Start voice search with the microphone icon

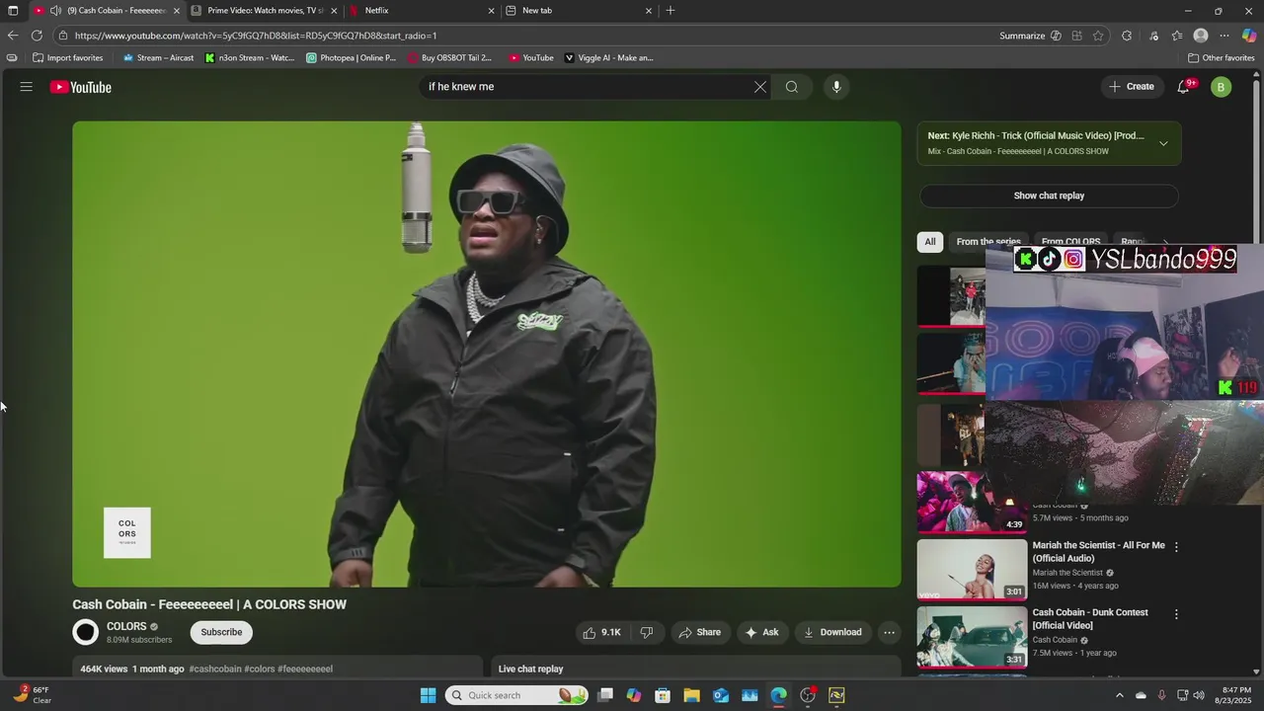point(836,87)
